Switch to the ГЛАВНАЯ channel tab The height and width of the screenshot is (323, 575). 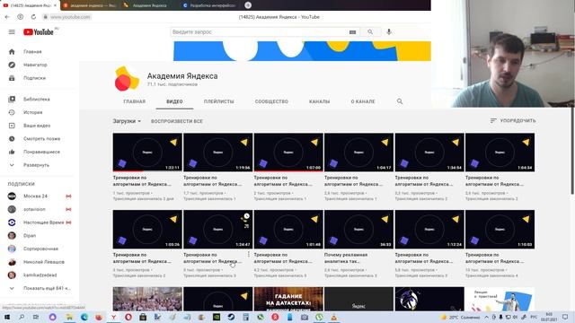(x=135, y=101)
